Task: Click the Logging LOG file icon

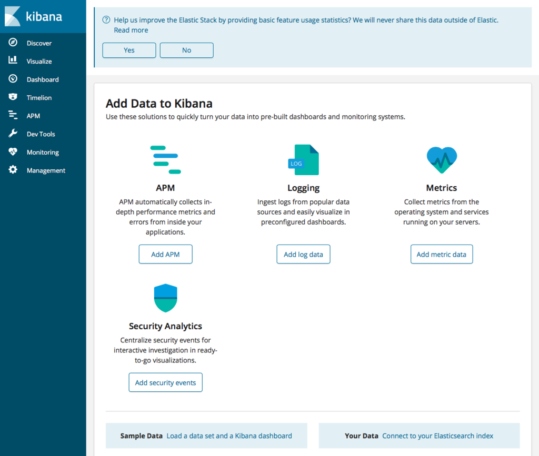Action: pyautogui.click(x=303, y=160)
